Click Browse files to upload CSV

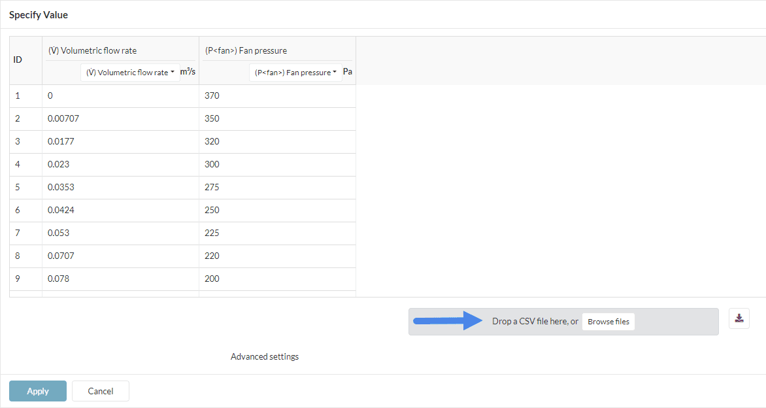(608, 322)
